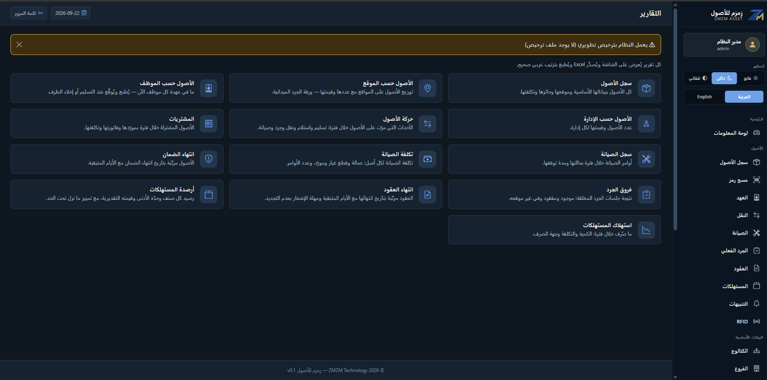Click the الأصول حسب الموظف badge icon
This screenshot has width=767, height=380.
(x=209, y=88)
